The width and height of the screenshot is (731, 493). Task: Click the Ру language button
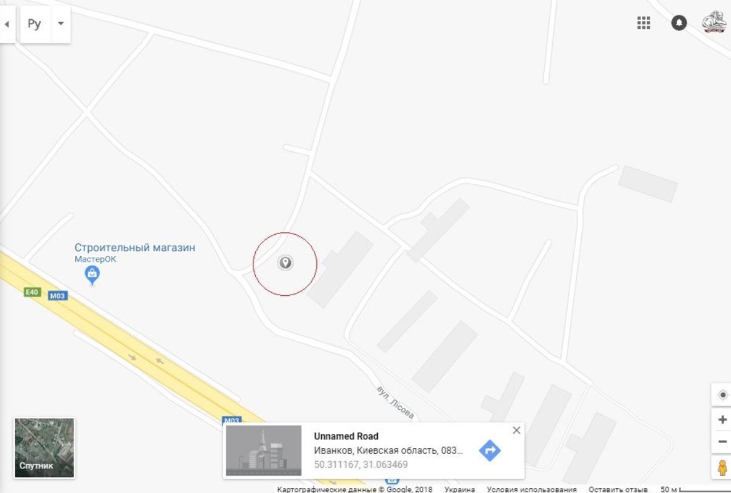(x=35, y=23)
